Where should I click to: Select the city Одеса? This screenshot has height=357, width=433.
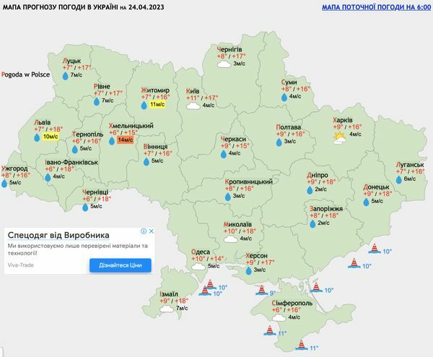201,252
